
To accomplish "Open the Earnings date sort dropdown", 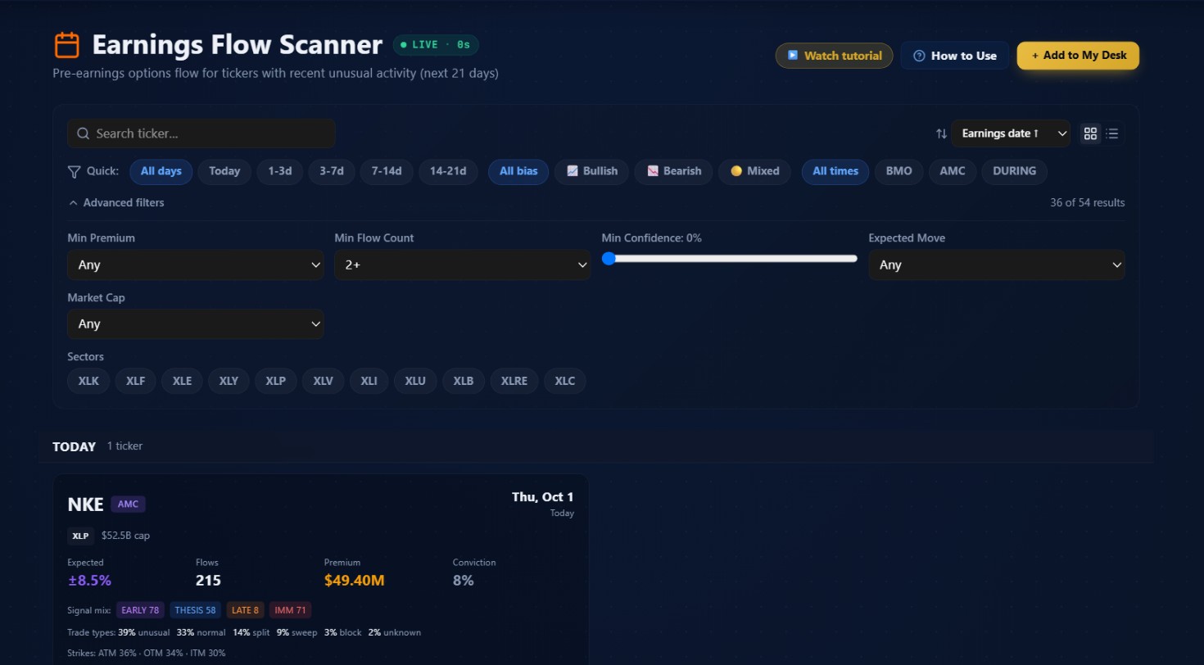I will point(1011,133).
